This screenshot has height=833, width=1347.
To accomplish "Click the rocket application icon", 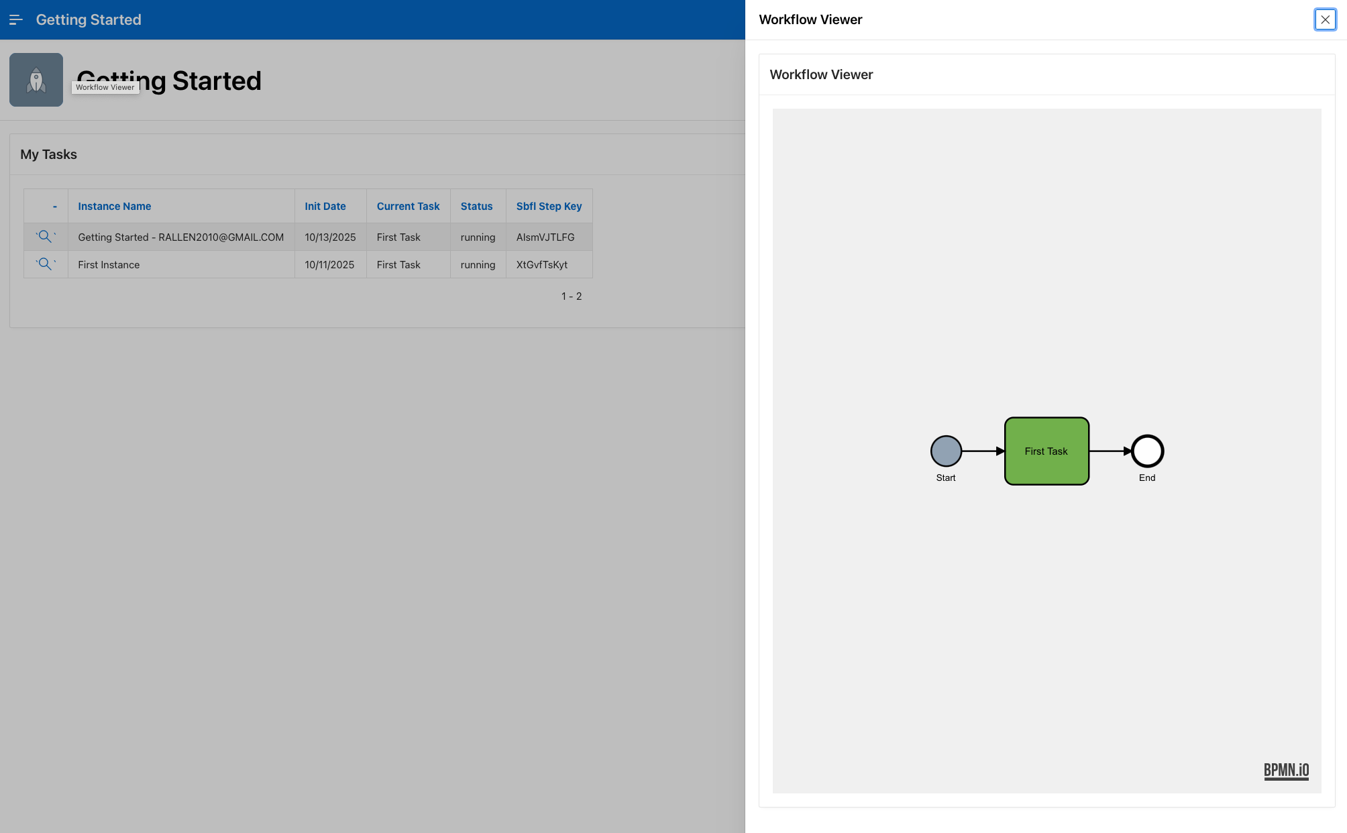I will point(36,80).
